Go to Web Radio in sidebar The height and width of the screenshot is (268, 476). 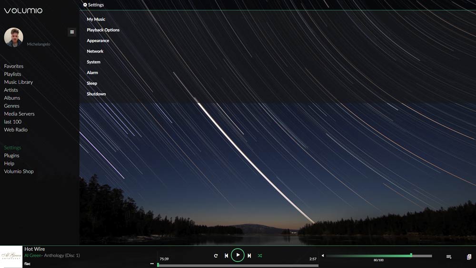pyautogui.click(x=16, y=129)
